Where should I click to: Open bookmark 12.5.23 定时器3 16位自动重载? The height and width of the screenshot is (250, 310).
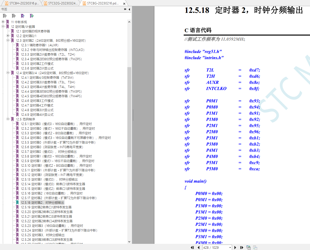click(52, 226)
